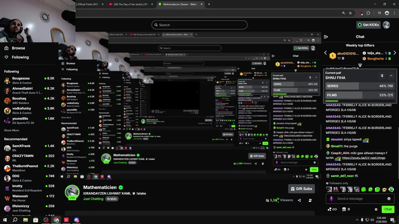Click Gift Subs button
The width and height of the screenshot is (399, 224).
(x=301, y=189)
